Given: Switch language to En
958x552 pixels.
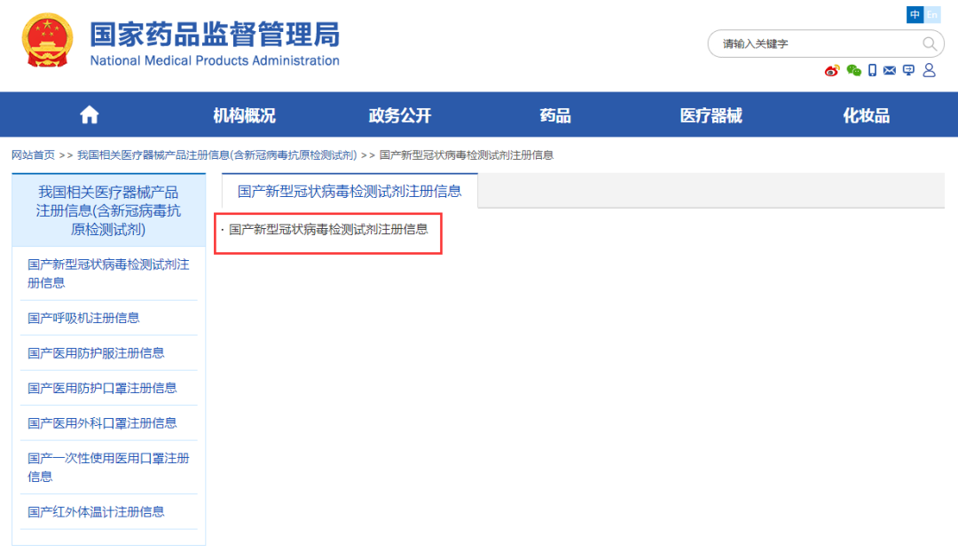Looking at the screenshot, I should coord(931,15).
